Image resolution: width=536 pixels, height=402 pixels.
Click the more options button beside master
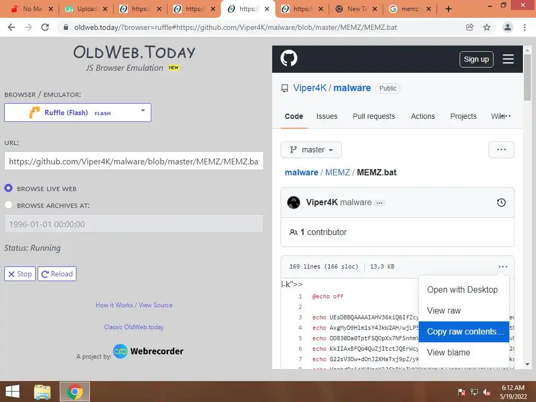tap(501, 150)
